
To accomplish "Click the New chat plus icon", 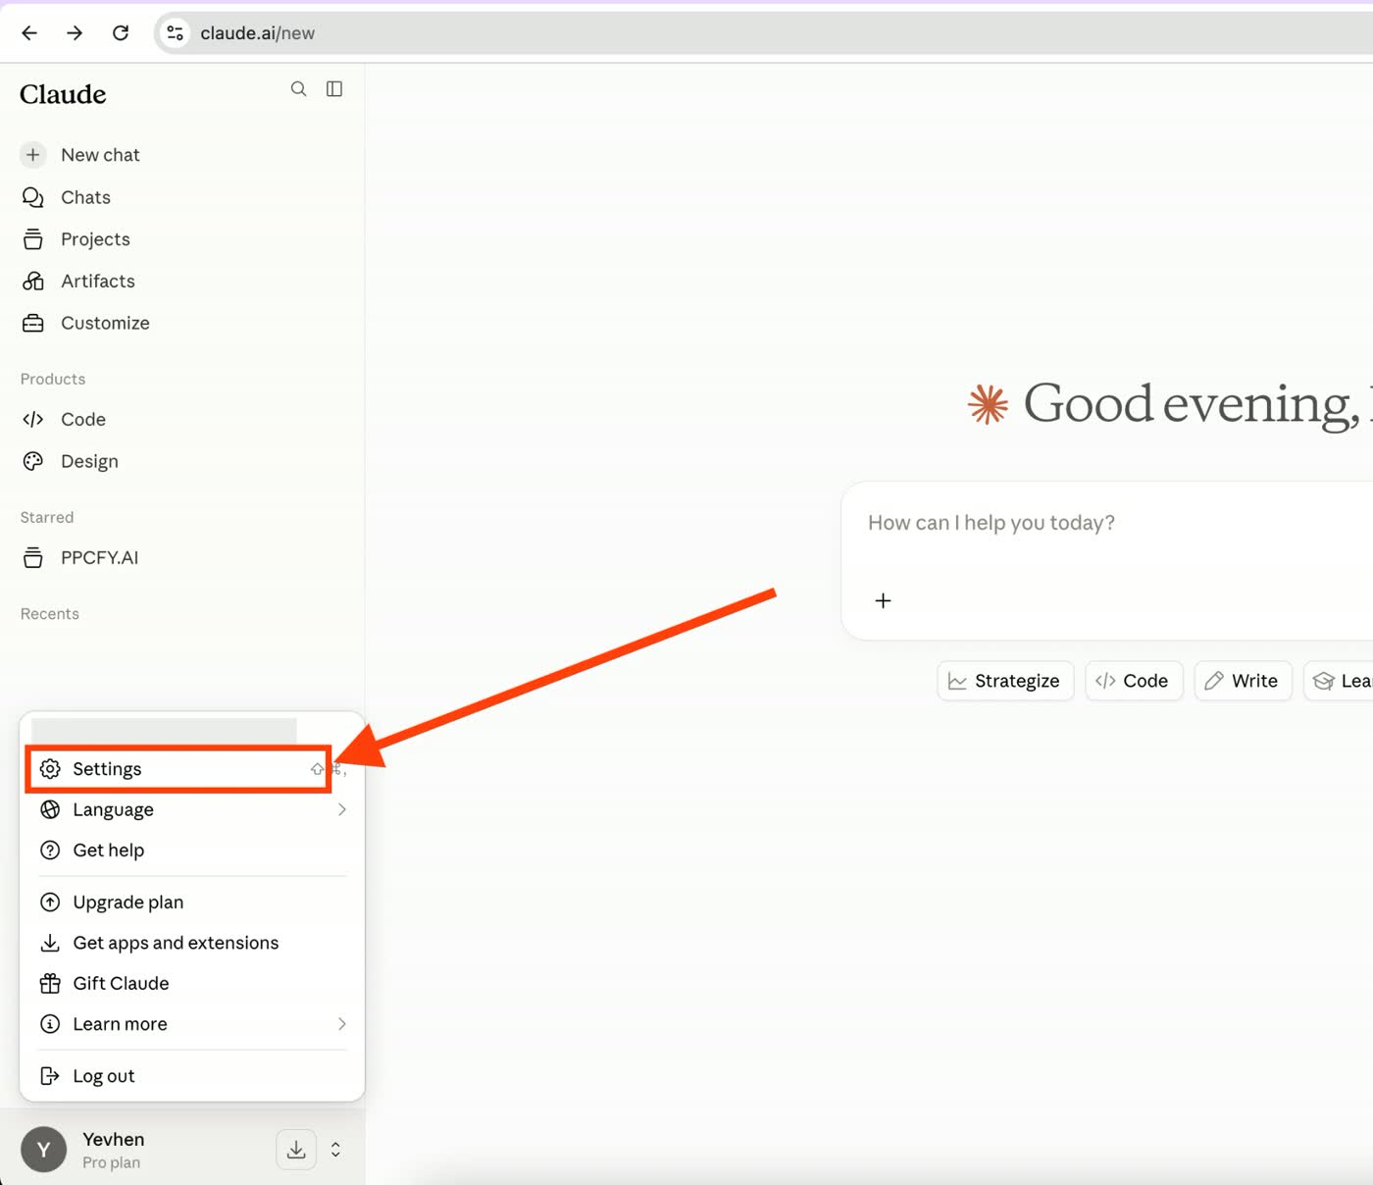I will point(33,155).
